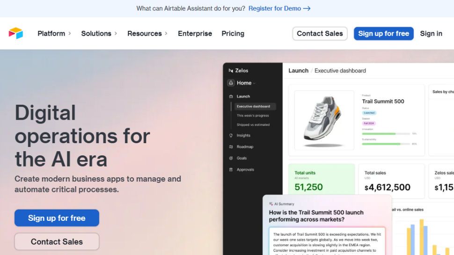Screen dimensions: 454x255
Task: Click the Home icon in Zelos sidebar
Action: [x=231, y=83]
